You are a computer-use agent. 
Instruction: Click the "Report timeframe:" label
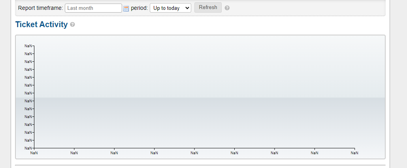click(40, 8)
